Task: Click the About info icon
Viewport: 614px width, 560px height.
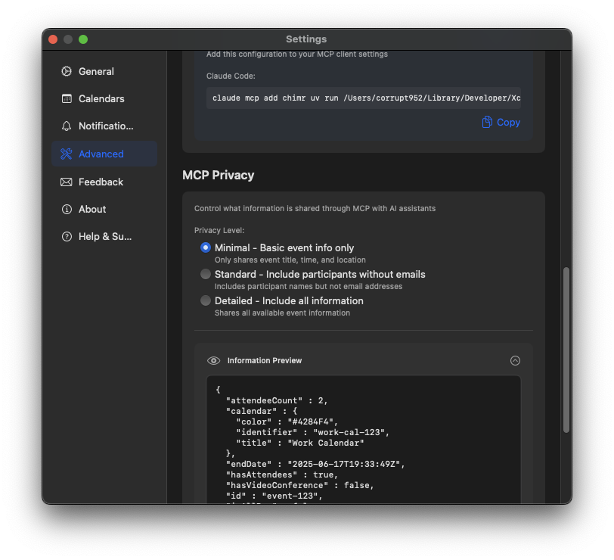Action: coord(67,209)
